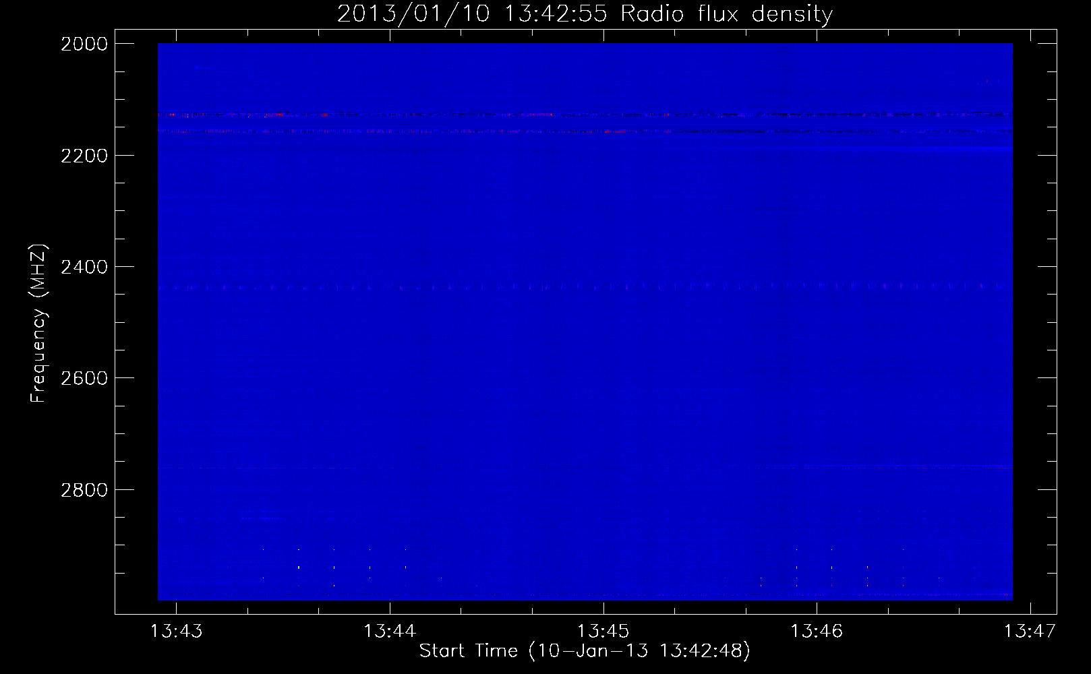
Task: Click the "Start Time (10-Jan-13 13:42:48)" label
Action: coord(585,651)
